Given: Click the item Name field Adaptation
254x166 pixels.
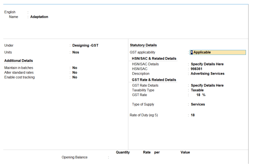Looking at the screenshot, I should (39, 17).
